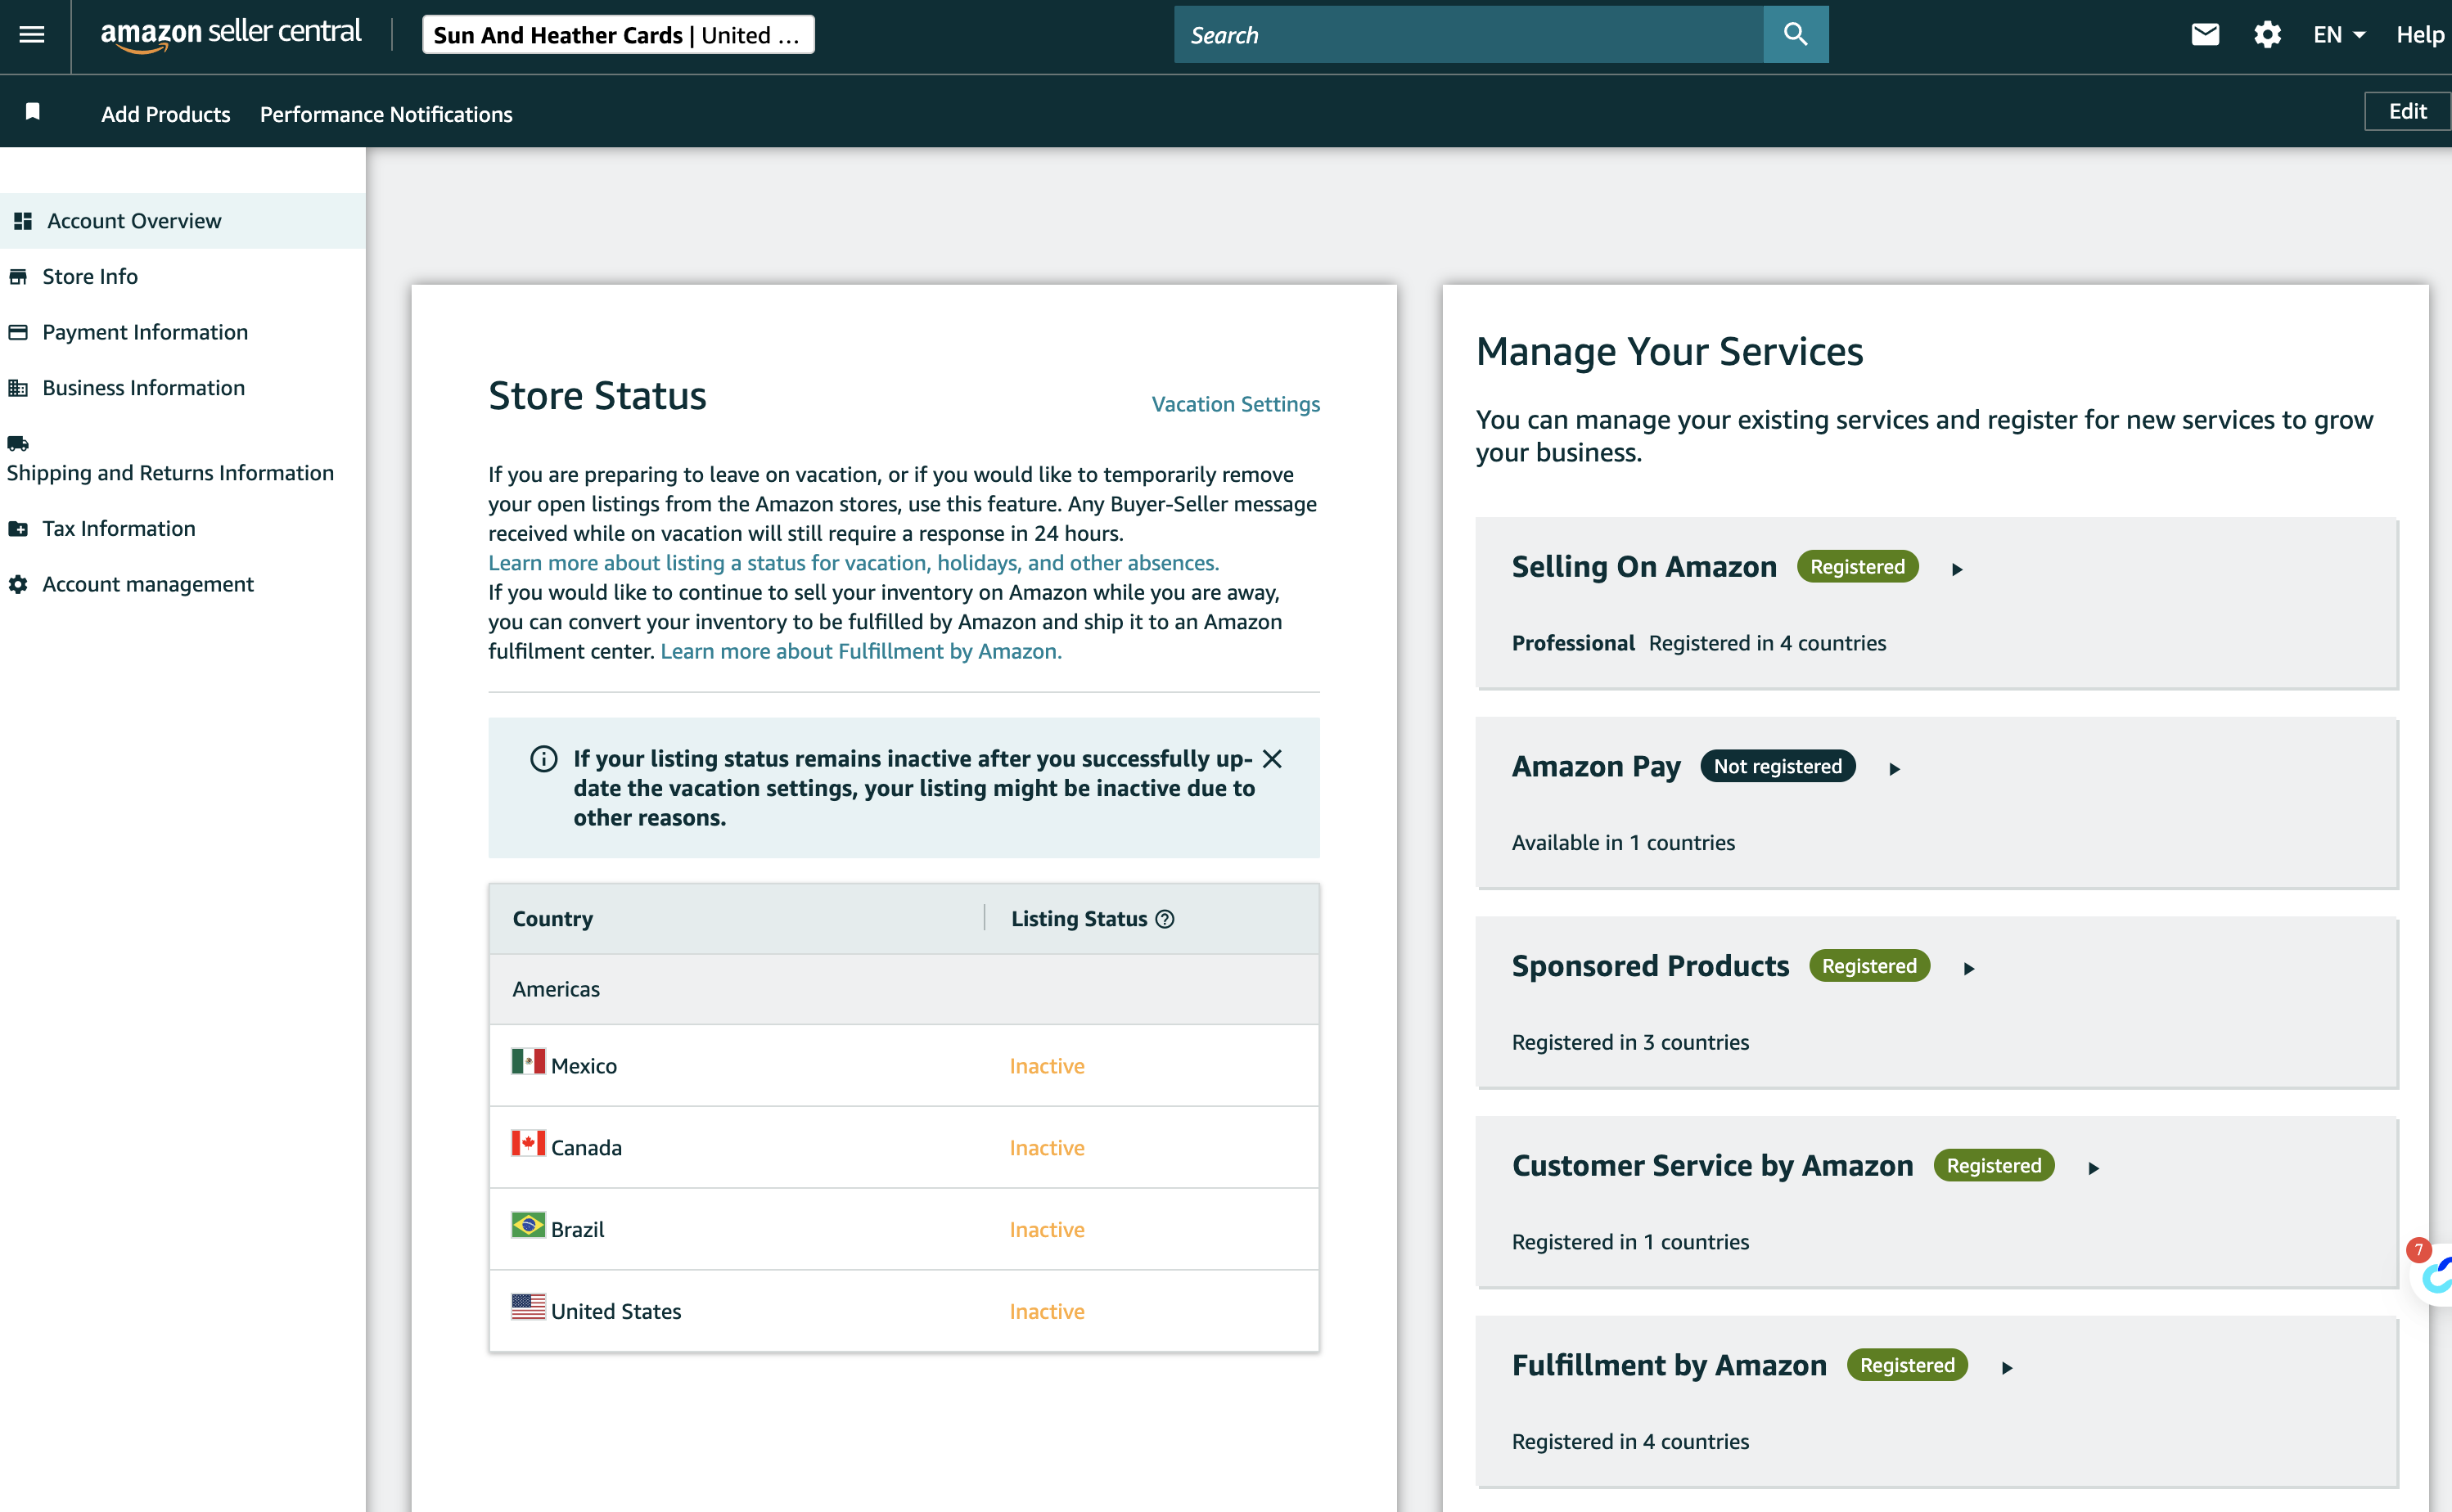Click the United States flag icon
This screenshot has height=1512, width=2452.
(528, 1307)
